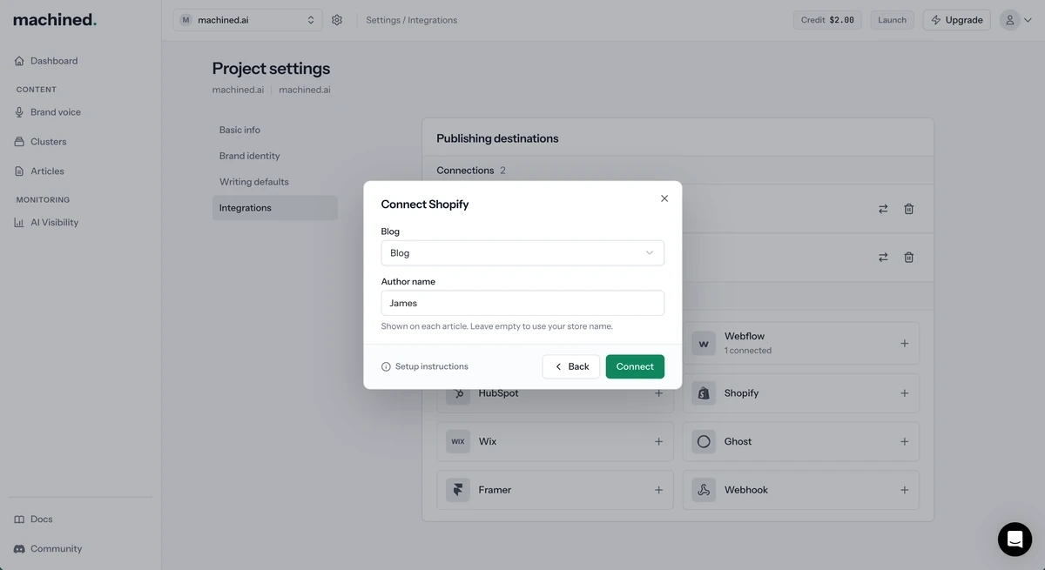Click AI Visibility chart icon
This screenshot has width=1045, height=570.
[19, 223]
